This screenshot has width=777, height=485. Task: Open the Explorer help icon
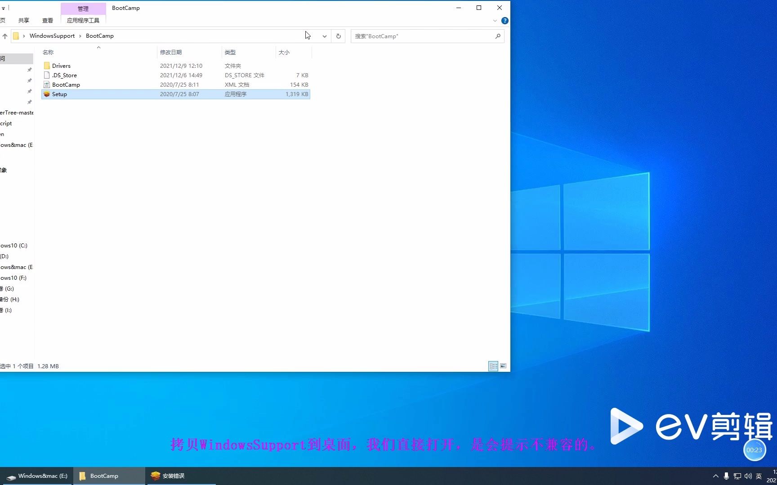click(x=505, y=21)
